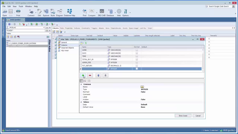Toggle Not Null for DAYS column
Screen dimensions: 238x134
click(x=137, y=53)
